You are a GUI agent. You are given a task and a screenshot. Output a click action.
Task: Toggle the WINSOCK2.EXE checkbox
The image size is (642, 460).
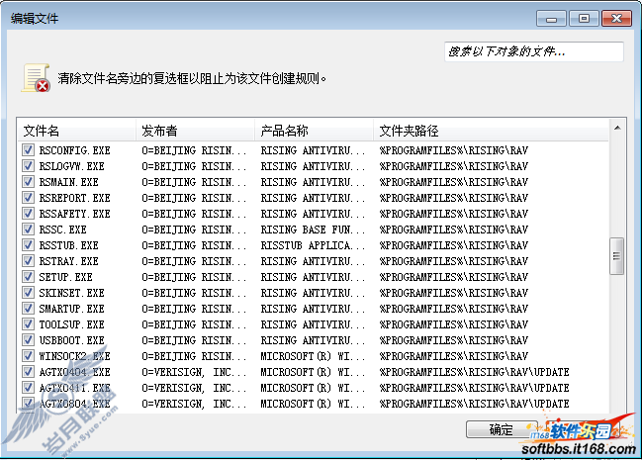pyautogui.click(x=28, y=356)
